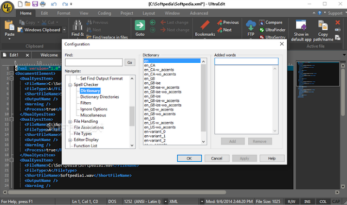
Task: Click the Bookmarks red ribbon icon
Action: click(x=205, y=25)
